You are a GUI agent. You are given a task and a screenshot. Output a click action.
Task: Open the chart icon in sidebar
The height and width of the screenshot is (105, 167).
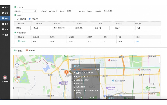3,29
